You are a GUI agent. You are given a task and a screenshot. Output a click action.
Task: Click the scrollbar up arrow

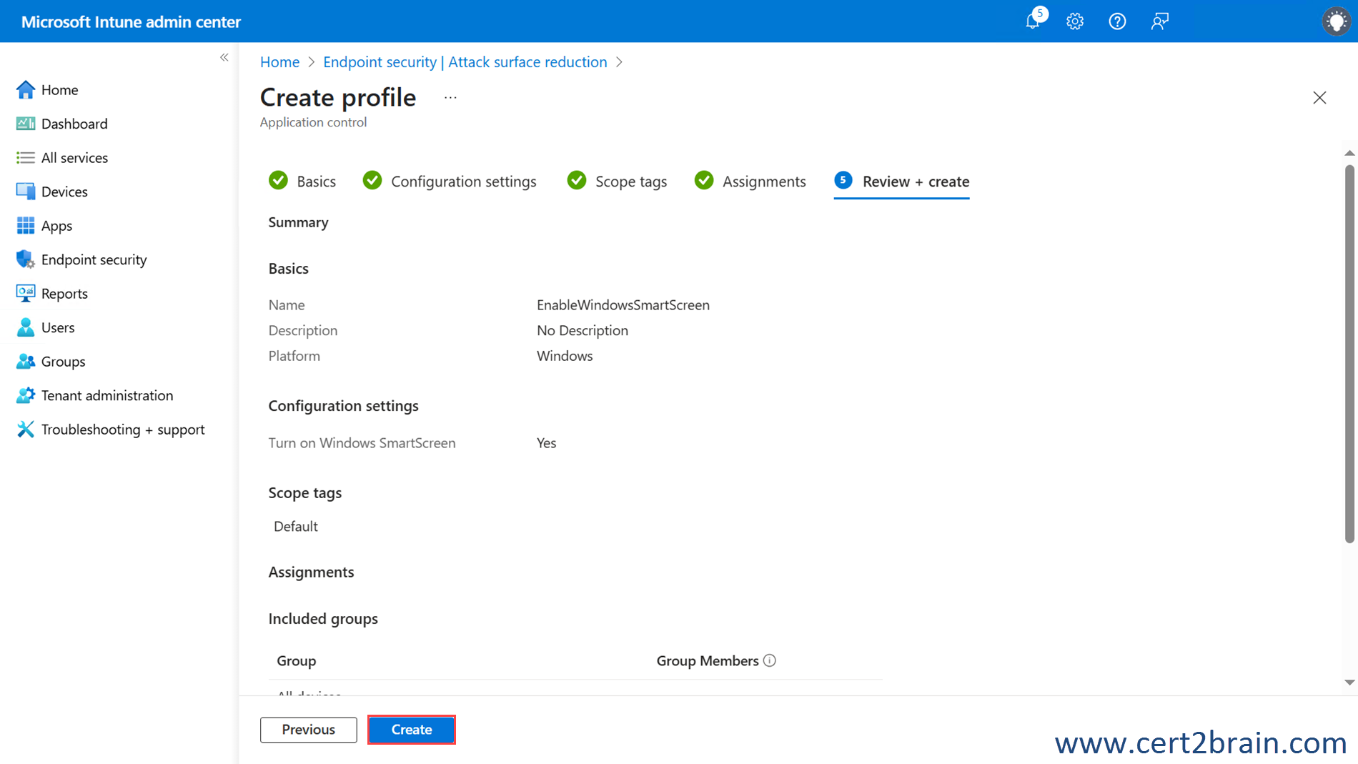(1349, 153)
